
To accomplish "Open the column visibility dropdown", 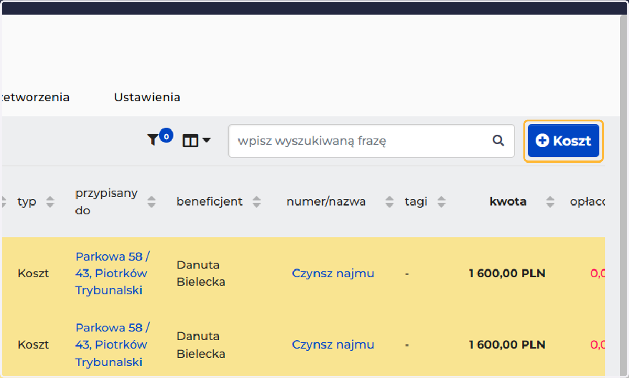I will click(197, 141).
